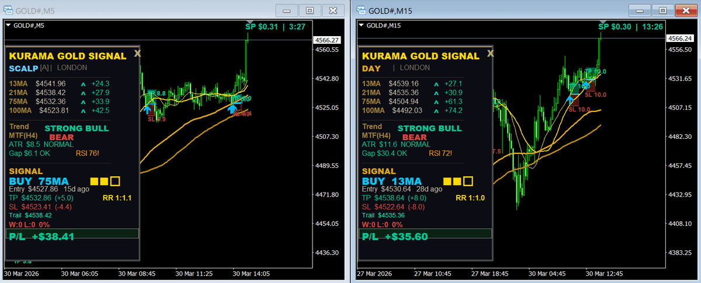Click the GOLD#,M15 window title icon
This screenshot has width=701, height=283.
(x=362, y=10)
